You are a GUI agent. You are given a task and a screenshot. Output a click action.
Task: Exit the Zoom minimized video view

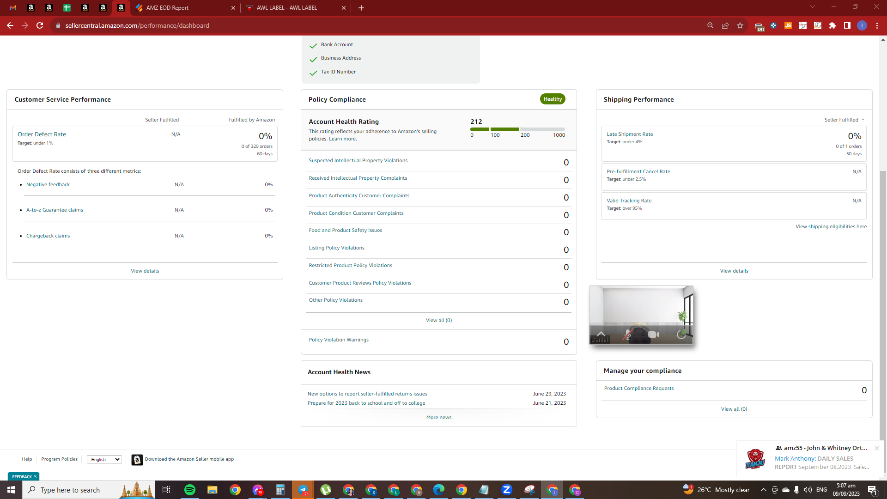[x=681, y=334]
